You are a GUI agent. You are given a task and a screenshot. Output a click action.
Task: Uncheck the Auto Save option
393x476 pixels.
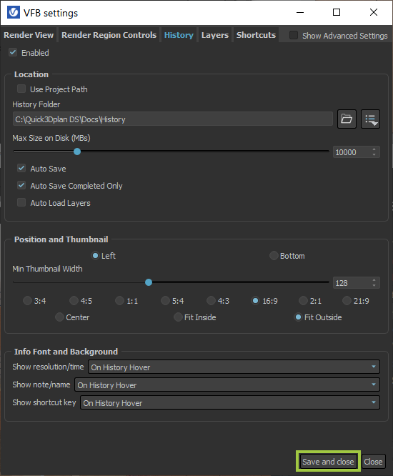(21, 168)
